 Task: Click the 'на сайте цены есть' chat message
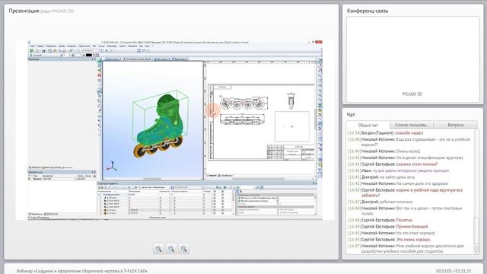tap(397, 177)
